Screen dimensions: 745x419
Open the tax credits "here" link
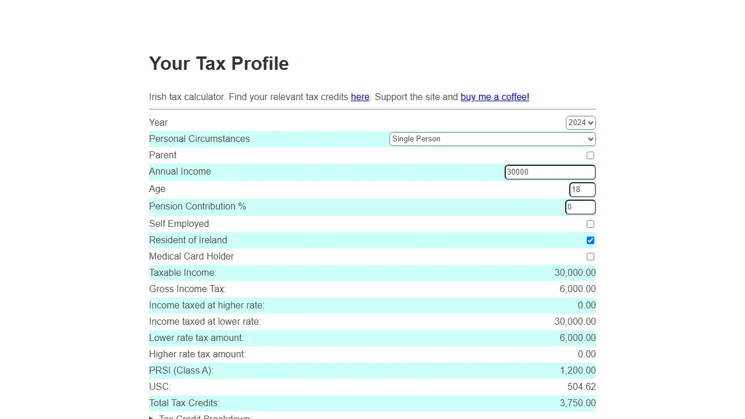pyautogui.click(x=360, y=97)
